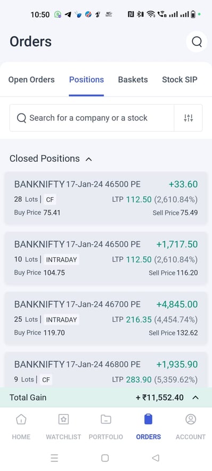The width and height of the screenshot is (212, 471).
Task: Tap the search magnifier icon beside Orders
Action: pos(197,42)
